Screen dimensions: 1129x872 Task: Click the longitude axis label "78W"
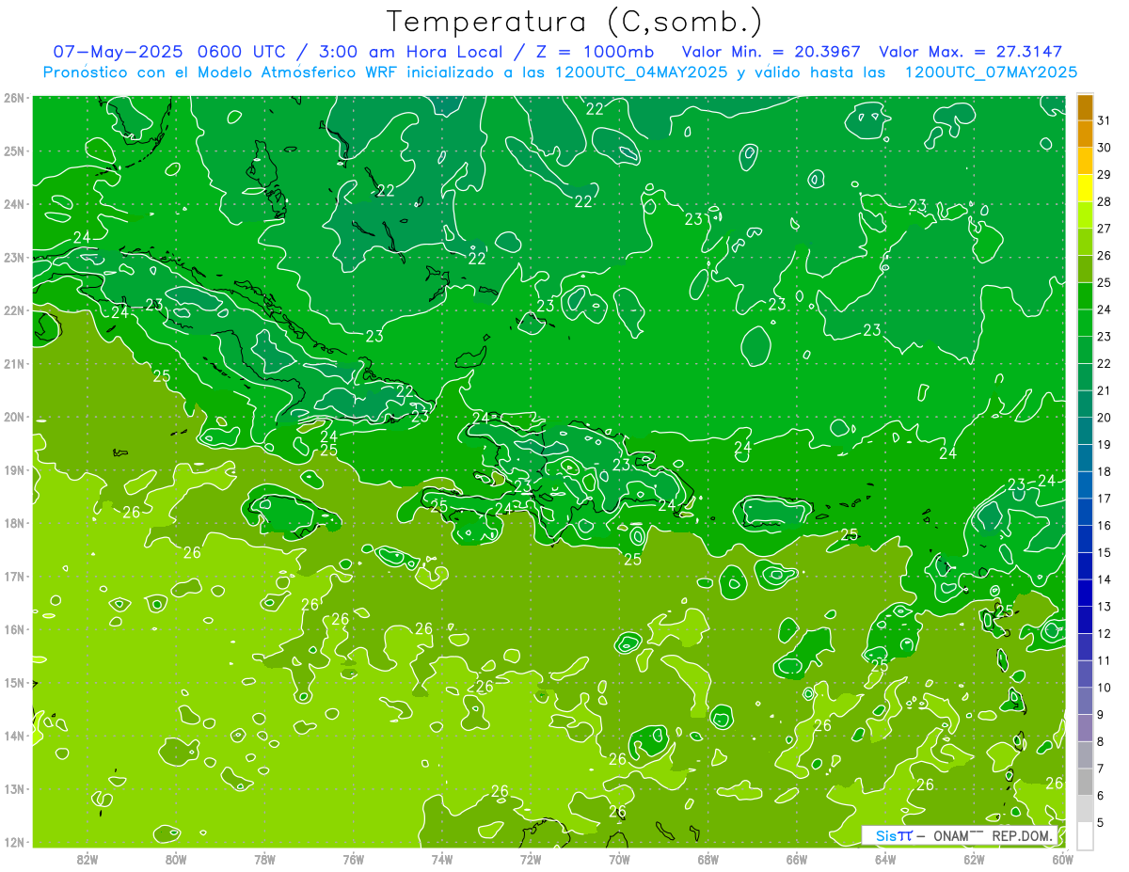tap(264, 859)
